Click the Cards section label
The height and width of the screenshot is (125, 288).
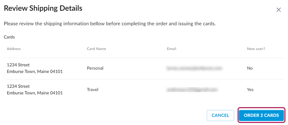tap(9, 37)
